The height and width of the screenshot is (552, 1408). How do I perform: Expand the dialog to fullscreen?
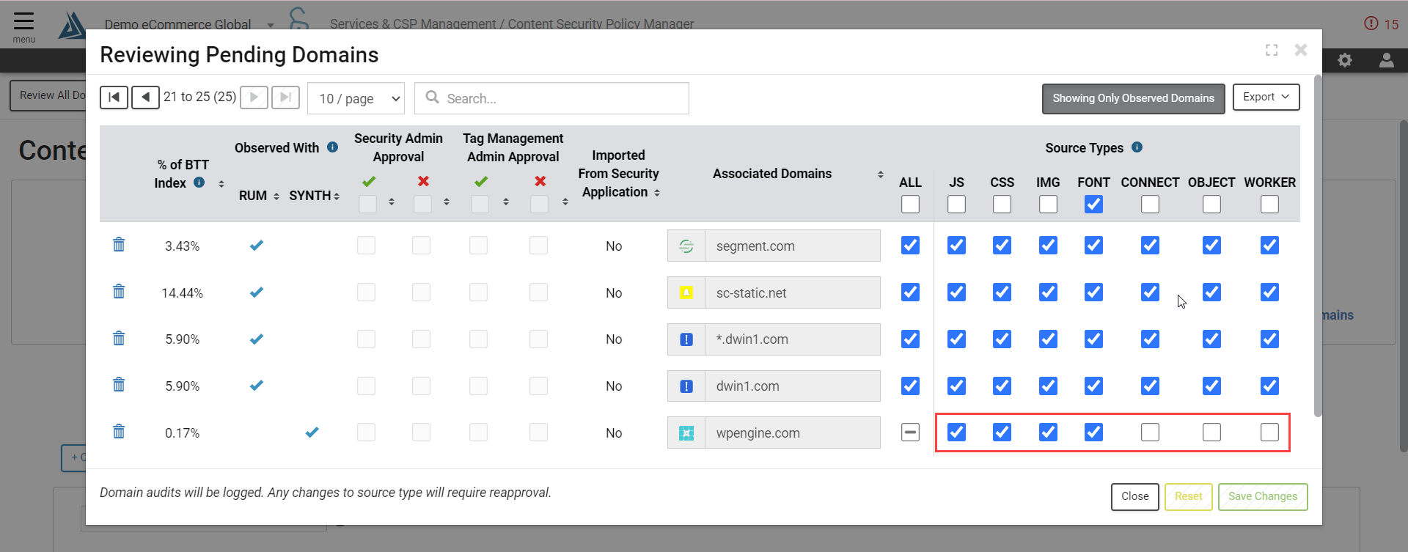pos(1272,50)
